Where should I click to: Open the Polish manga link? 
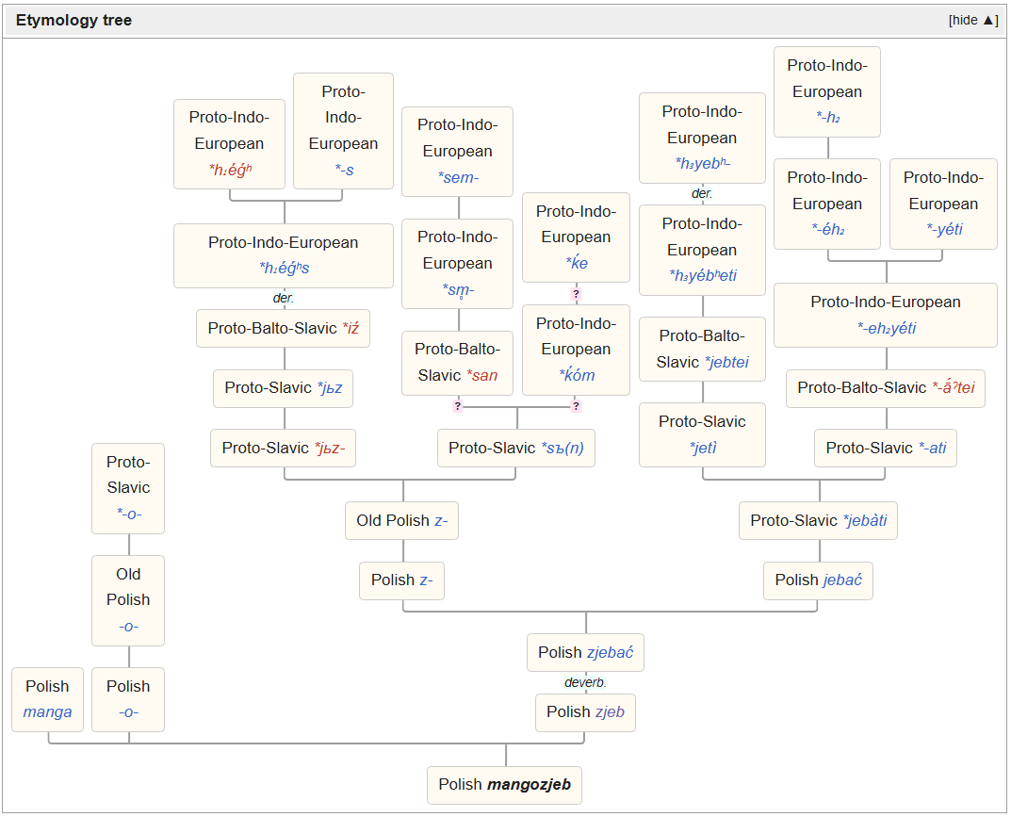(48, 711)
